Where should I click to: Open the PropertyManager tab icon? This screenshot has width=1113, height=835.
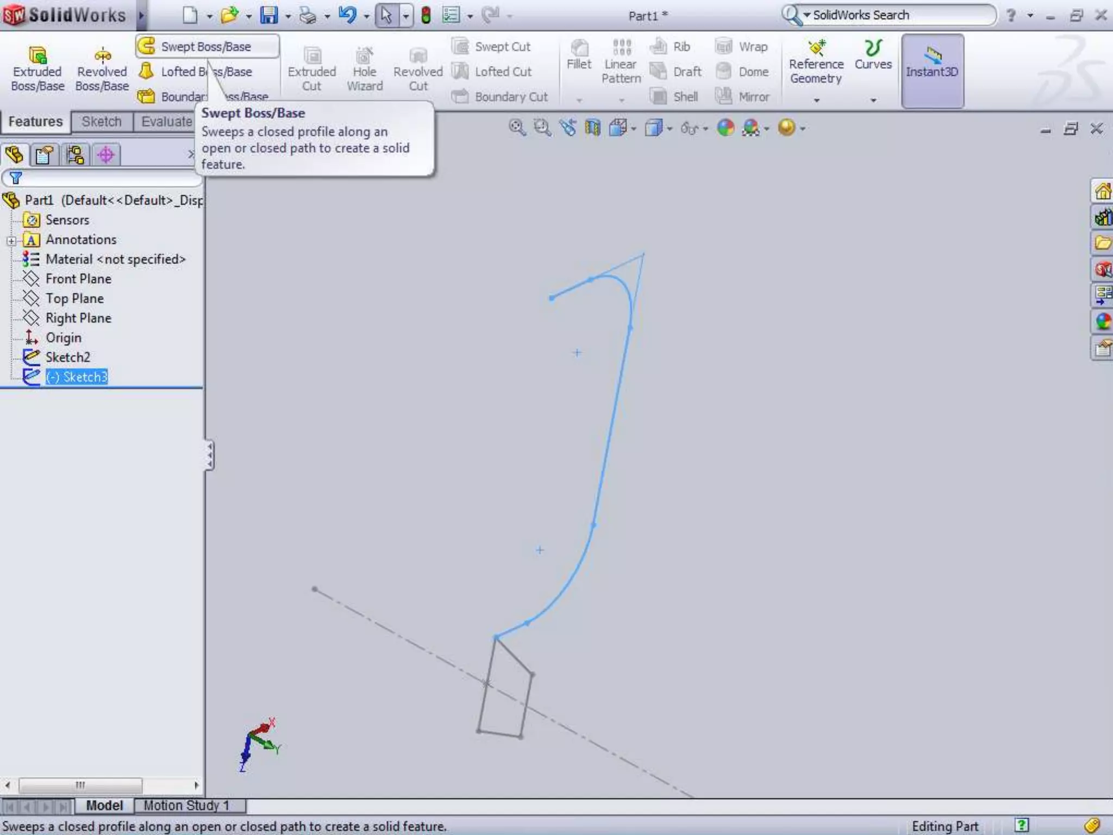tap(44, 155)
